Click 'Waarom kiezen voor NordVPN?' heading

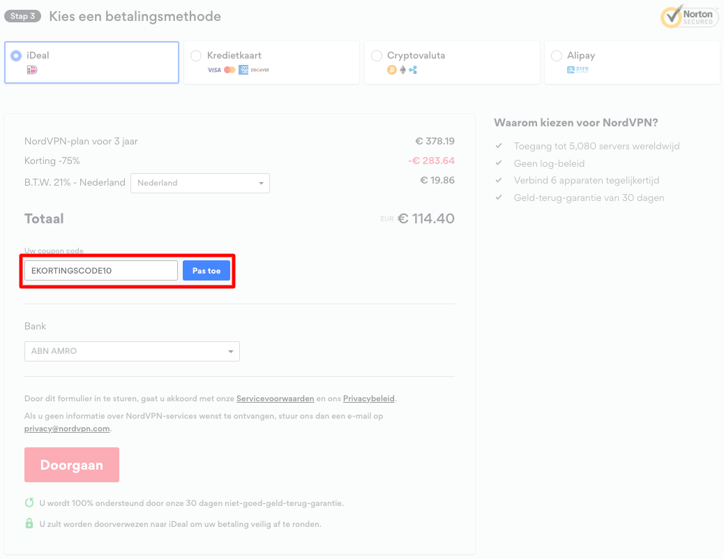tap(576, 123)
